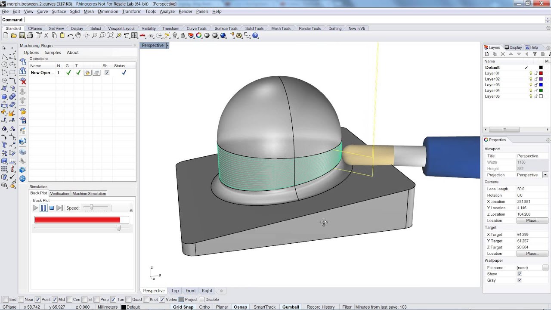
Task: Select the Text tool in left sidebar
Action: (x=4, y=145)
